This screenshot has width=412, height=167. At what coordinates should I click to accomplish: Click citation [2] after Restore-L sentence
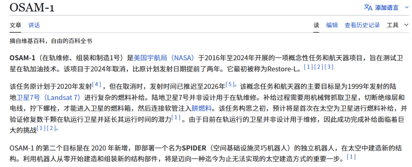coord(319,67)
